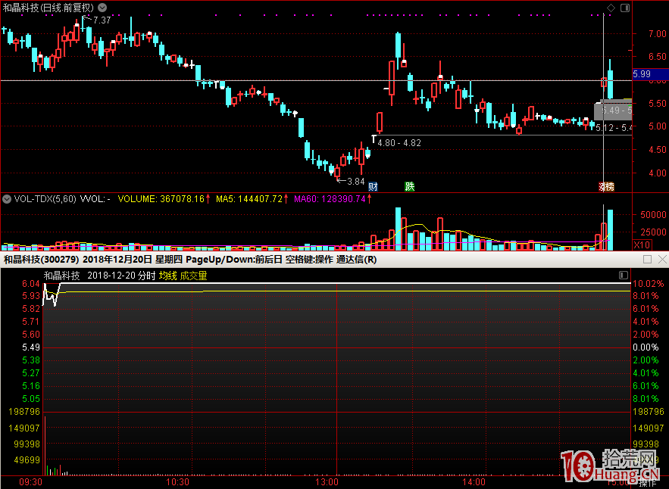The width and height of the screenshot is (669, 489).
Task: Click the X10 volume scale label
Action: point(642,245)
